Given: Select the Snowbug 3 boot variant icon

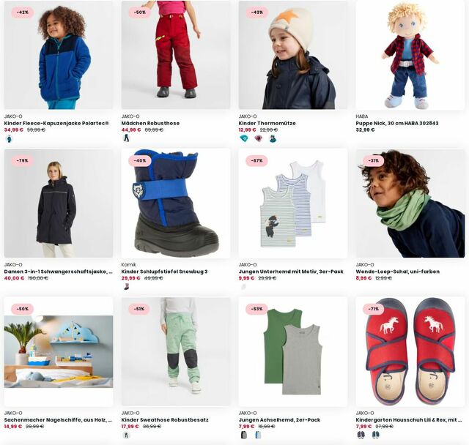Looking at the screenshot, I should pyautogui.click(x=127, y=287).
